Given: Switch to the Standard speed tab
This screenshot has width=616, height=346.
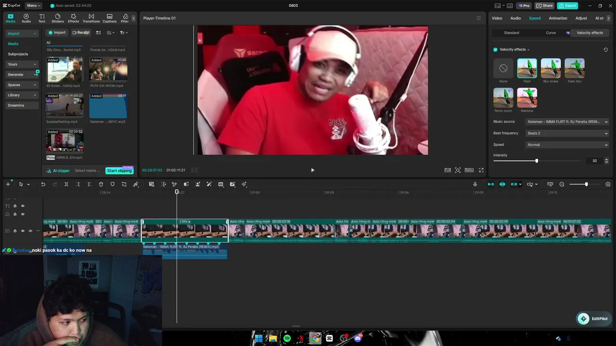Looking at the screenshot, I should point(512,33).
